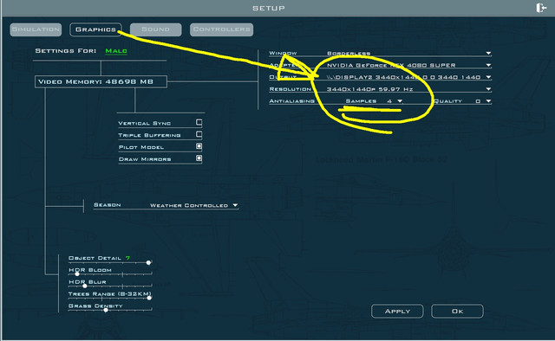Switch to the Sound tab
555x341 pixels.
tap(156, 29)
